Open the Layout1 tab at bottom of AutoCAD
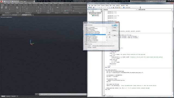The height and width of the screenshot is (98, 174). coord(8,96)
